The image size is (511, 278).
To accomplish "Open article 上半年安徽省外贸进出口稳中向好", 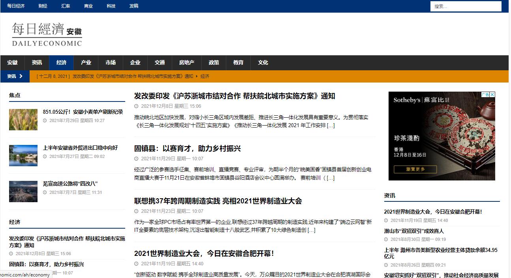I will pos(80,148).
